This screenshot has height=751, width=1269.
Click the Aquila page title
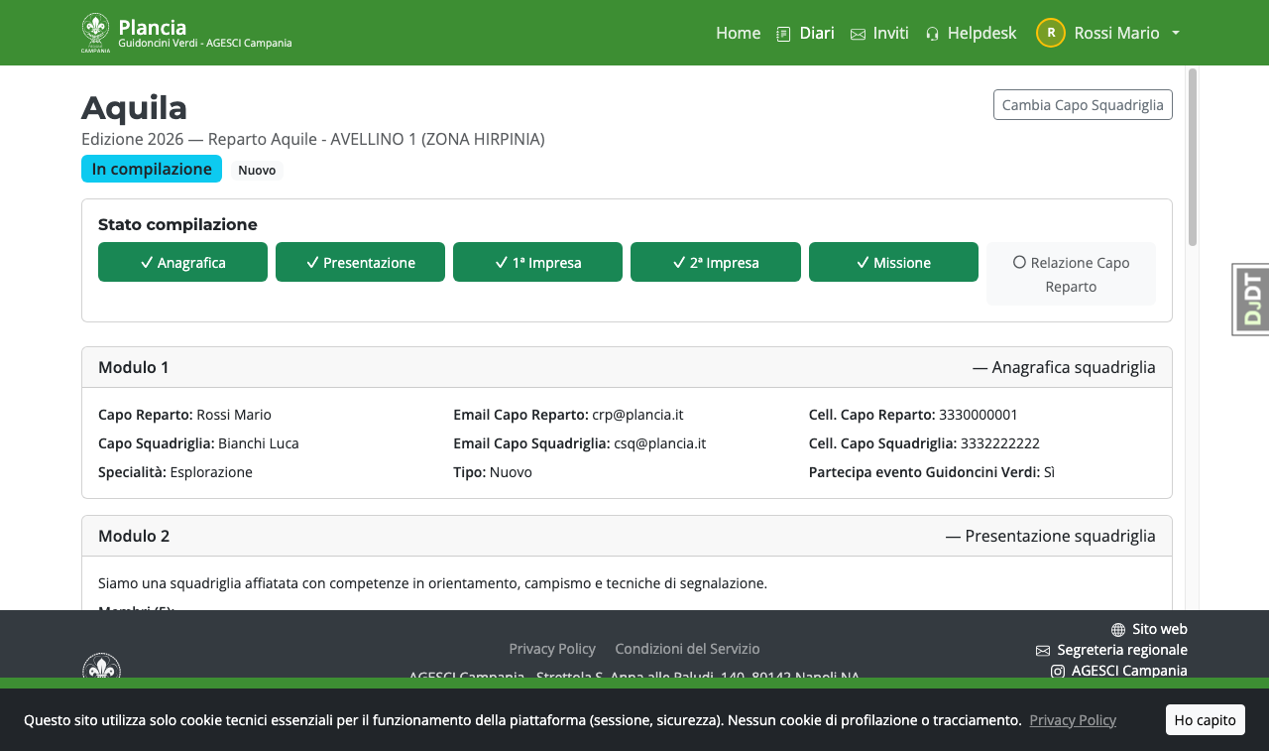click(134, 107)
